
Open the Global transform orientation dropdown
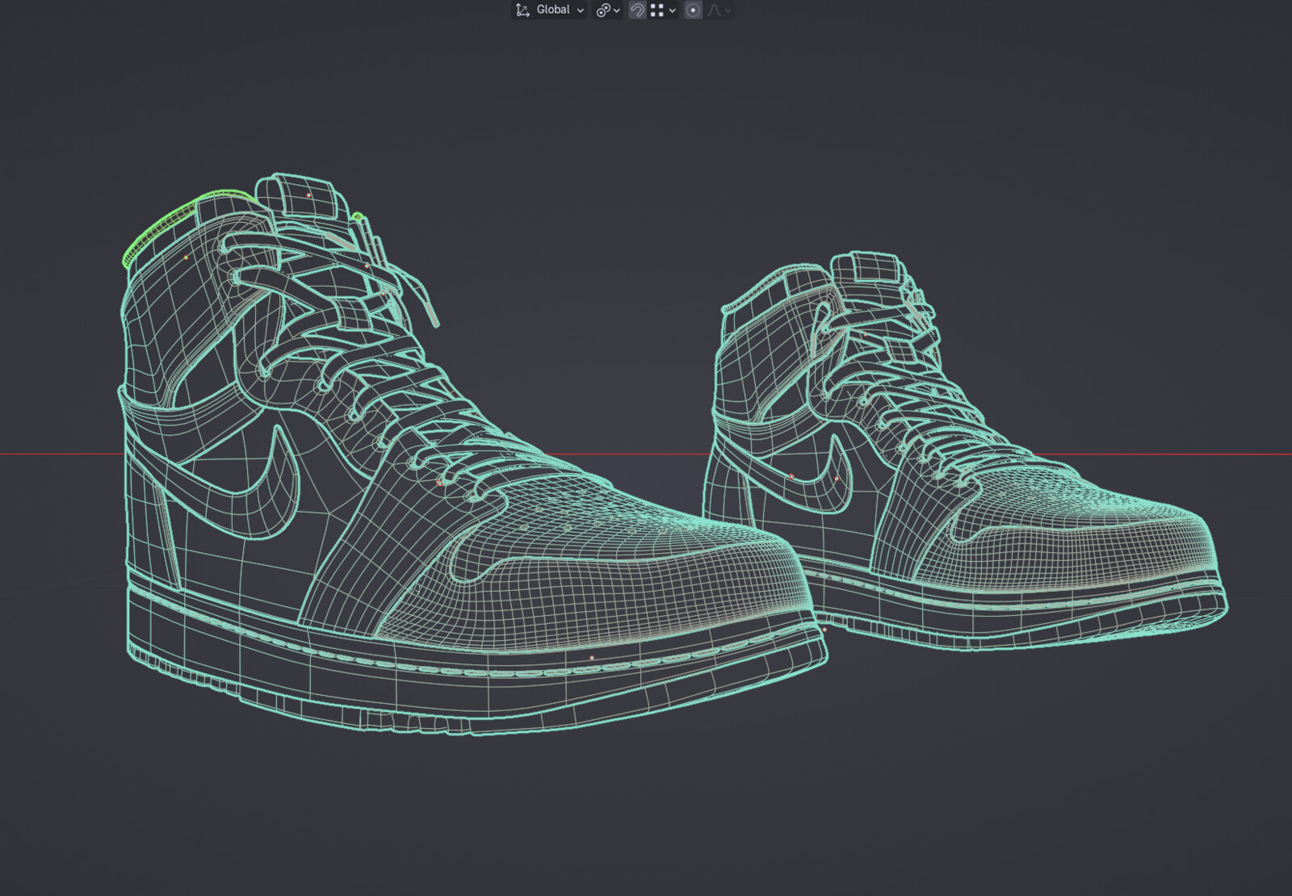coord(549,10)
